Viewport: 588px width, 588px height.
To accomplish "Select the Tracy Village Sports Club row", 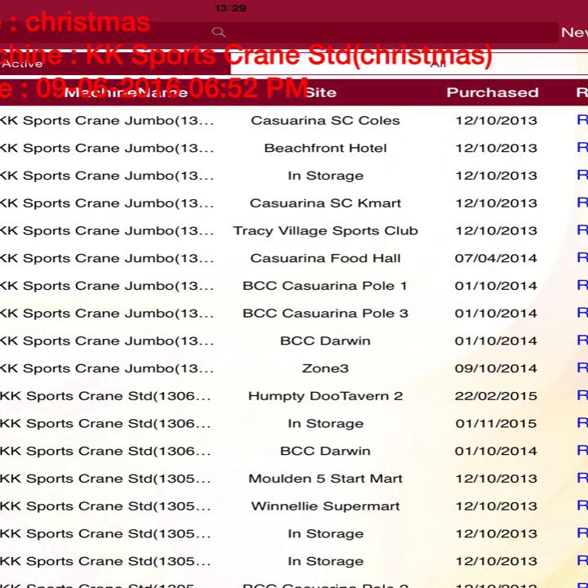I will (325, 231).
